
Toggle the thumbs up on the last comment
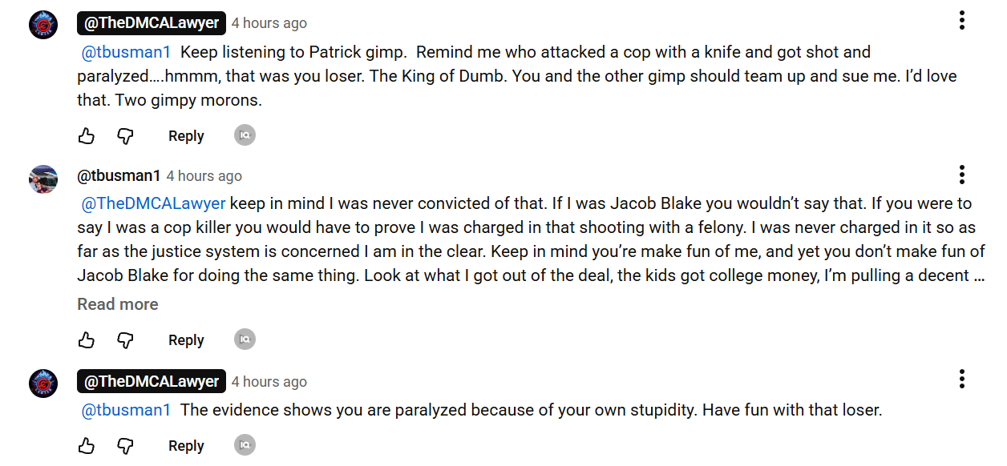coord(87,446)
